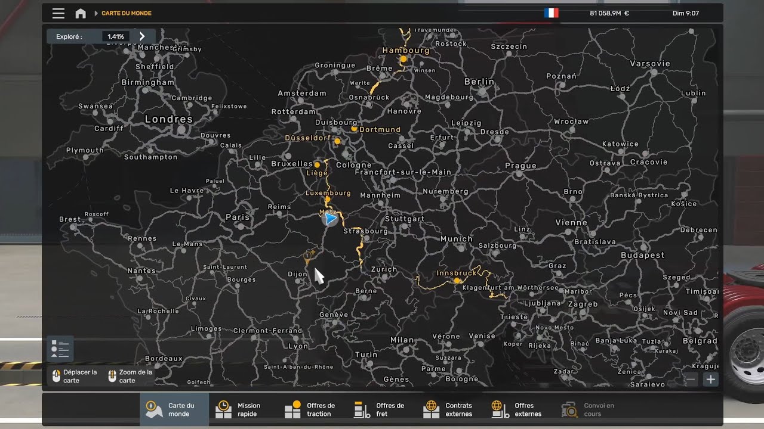Click the French flag language icon
764x429 pixels.
tap(551, 13)
